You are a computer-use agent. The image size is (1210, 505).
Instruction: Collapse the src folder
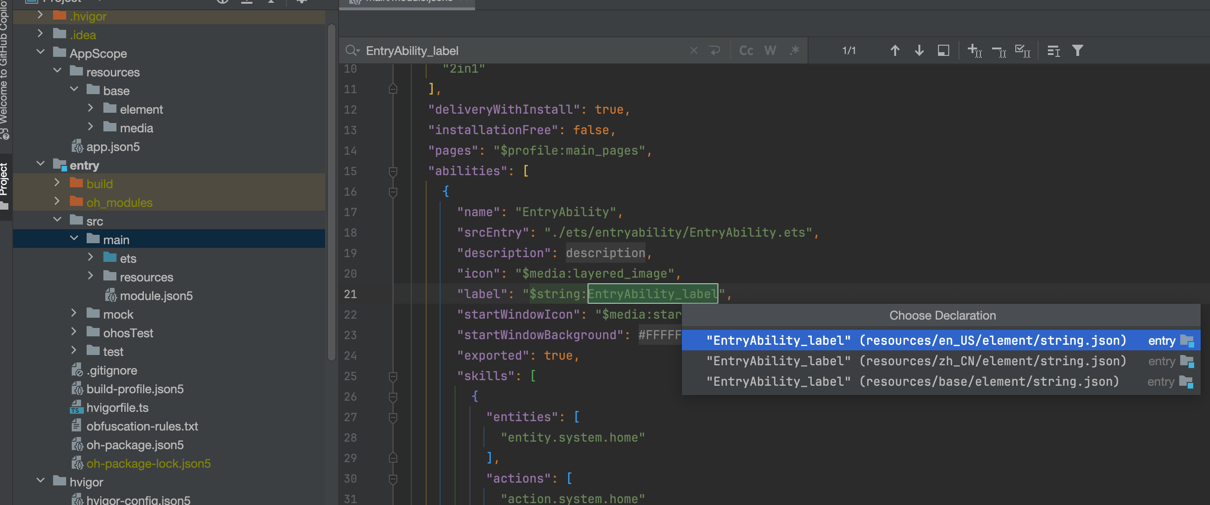pyautogui.click(x=57, y=220)
